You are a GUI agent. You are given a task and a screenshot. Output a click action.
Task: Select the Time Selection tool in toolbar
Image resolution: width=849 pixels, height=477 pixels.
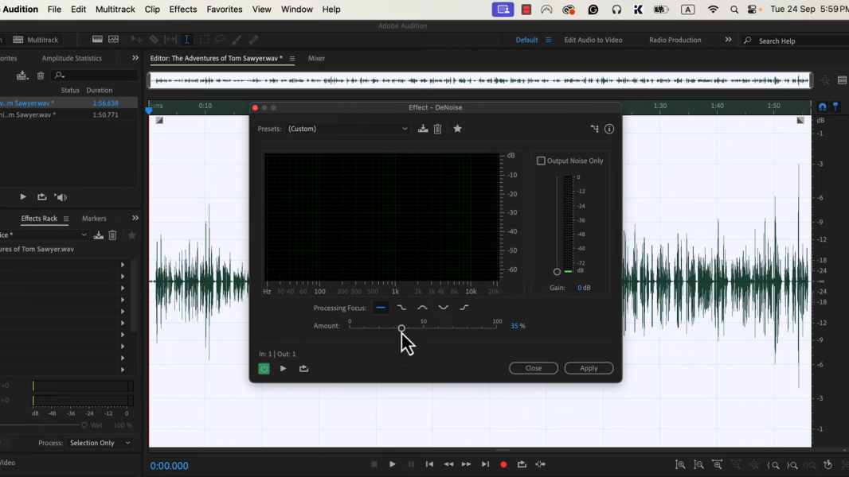coord(187,40)
